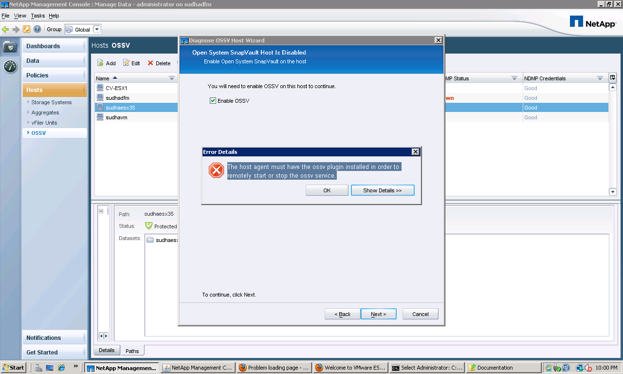The height and width of the screenshot is (374, 623).
Task: Collapse the tree node in the lower panel
Action: point(101,211)
